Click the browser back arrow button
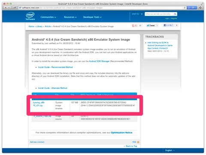Screen dimensions: 206x155 coord(6,8)
